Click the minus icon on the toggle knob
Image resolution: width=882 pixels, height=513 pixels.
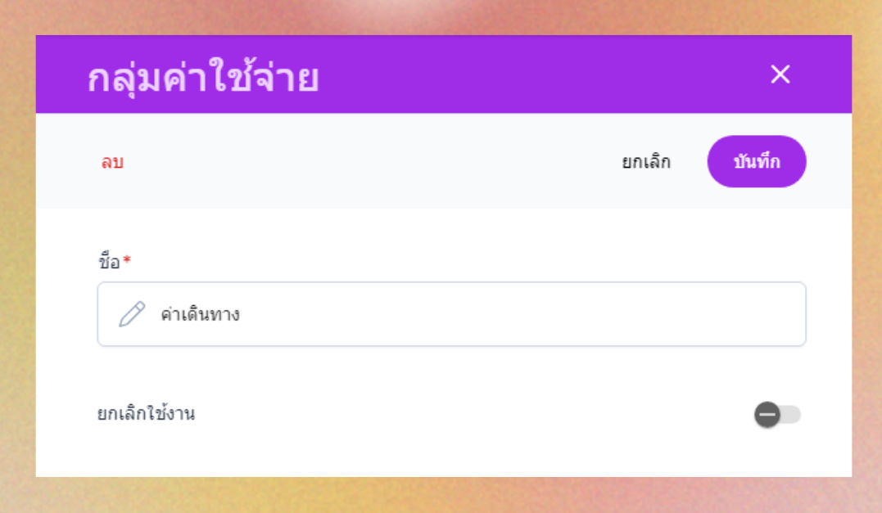point(767,415)
